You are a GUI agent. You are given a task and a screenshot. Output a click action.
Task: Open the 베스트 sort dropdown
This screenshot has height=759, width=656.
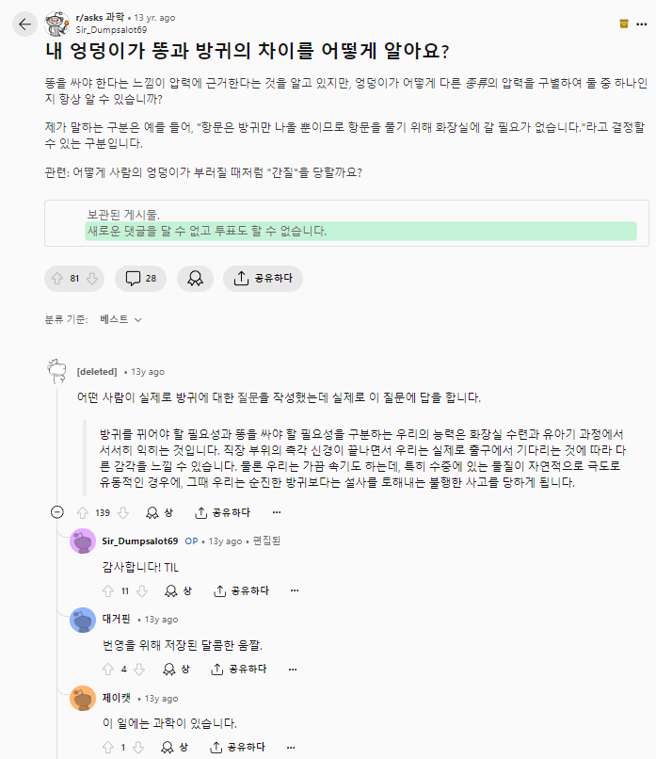[x=120, y=319]
